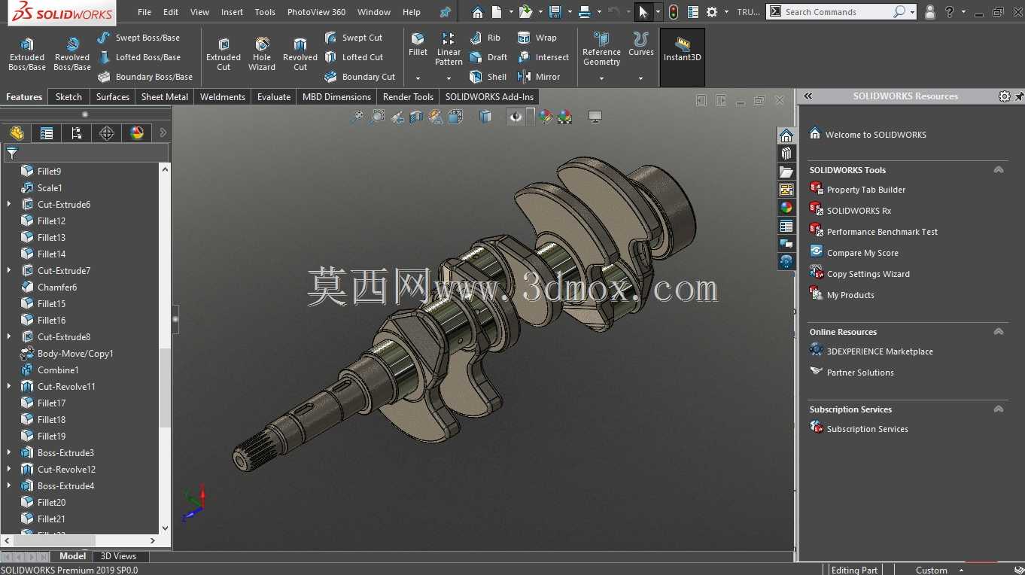Select the Linear Pattern tool
The width and height of the screenshot is (1025, 575).
pyautogui.click(x=449, y=49)
